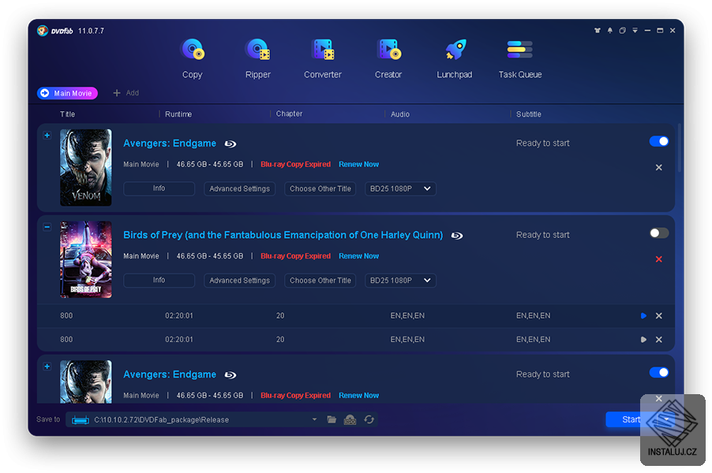Delete the title row with blue play icon
712x473 pixels.
pos(659,315)
